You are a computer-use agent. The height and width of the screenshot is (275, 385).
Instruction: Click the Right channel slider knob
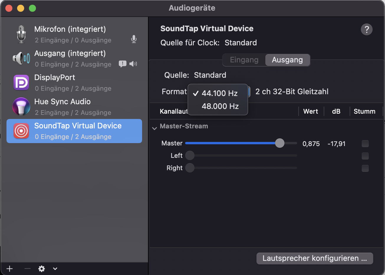[x=190, y=168]
